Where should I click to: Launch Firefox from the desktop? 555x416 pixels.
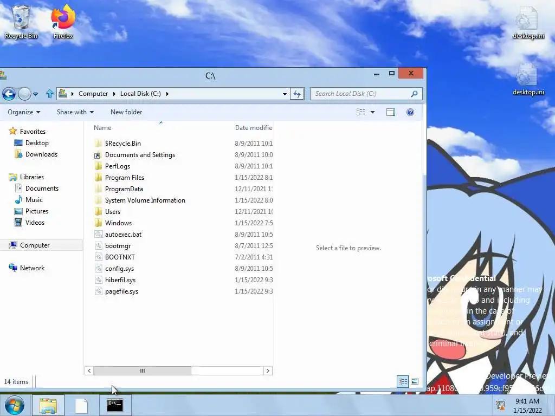pos(63,21)
